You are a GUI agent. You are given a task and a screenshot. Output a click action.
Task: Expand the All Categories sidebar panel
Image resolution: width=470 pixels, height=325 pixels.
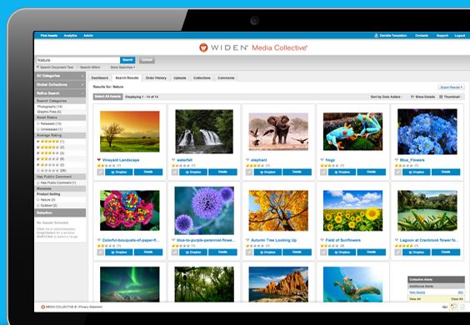pyautogui.click(x=60, y=76)
